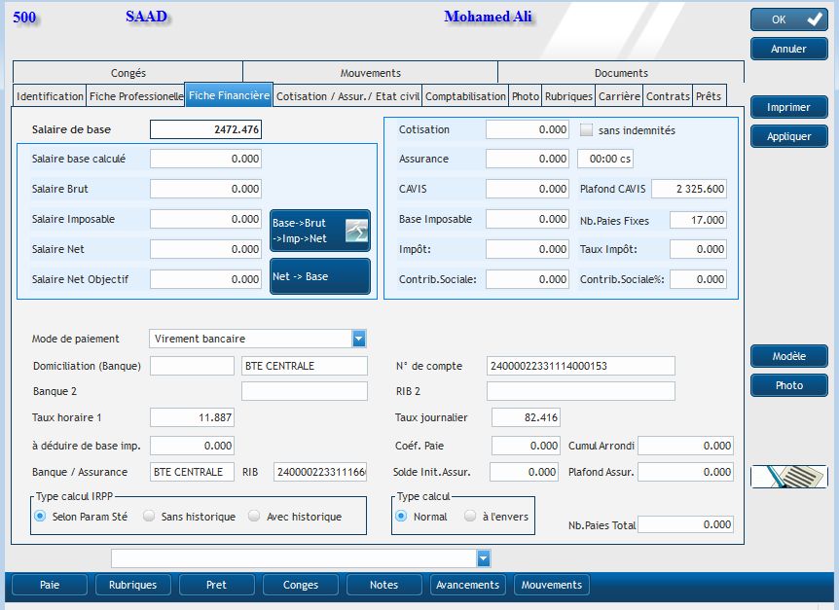This screenshot has width=839, height=610.
Task: Click the spreadsheet icon on the right side
Action: (788, 477)
